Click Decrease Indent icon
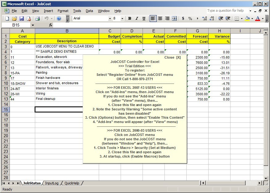 (221, 18)
